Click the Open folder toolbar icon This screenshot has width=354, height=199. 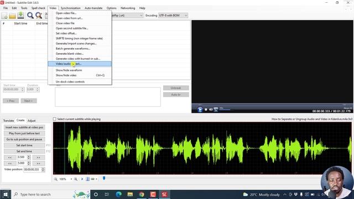pos(12,15)
